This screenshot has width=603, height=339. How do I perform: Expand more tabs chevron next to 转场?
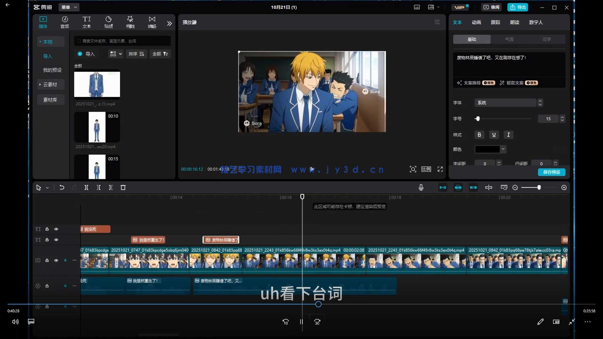click(x=169, y=23)
